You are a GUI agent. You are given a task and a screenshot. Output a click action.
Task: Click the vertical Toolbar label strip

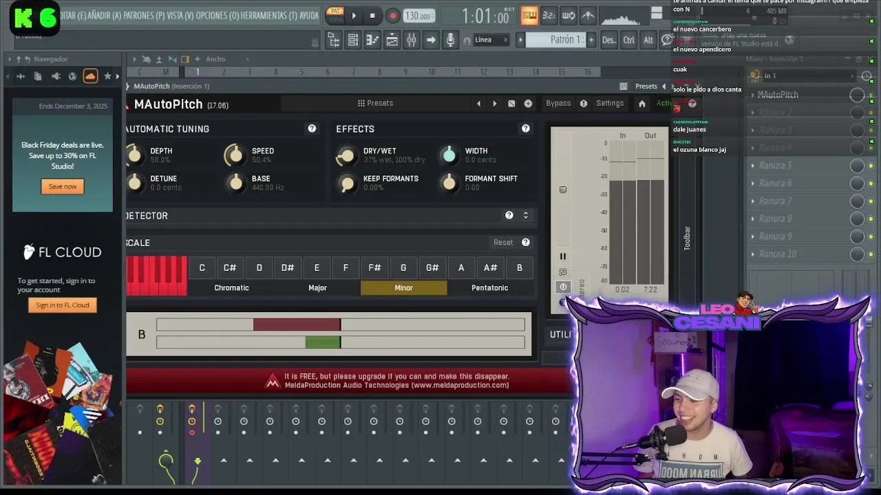pyautogui.click(x=687, y=238)
